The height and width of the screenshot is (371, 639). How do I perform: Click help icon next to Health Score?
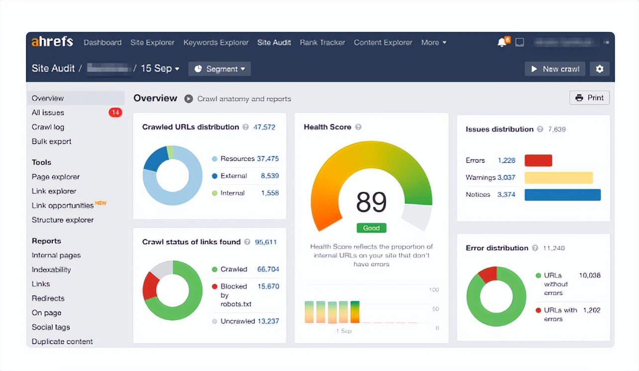pos(358,127)
